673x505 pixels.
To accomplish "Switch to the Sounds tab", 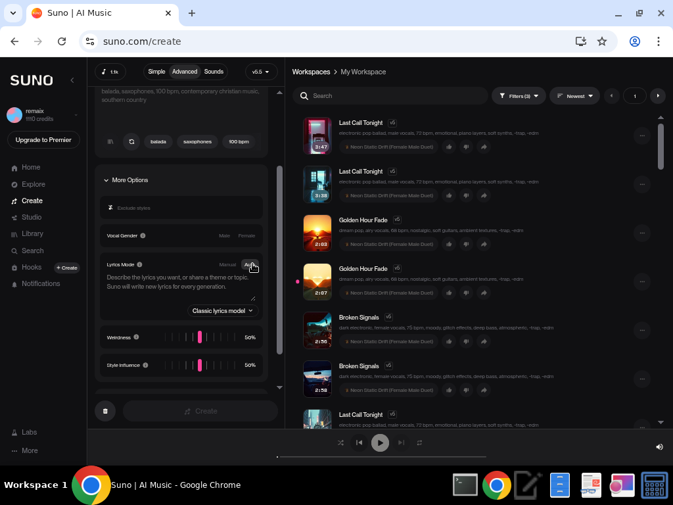I will point(214,72).
